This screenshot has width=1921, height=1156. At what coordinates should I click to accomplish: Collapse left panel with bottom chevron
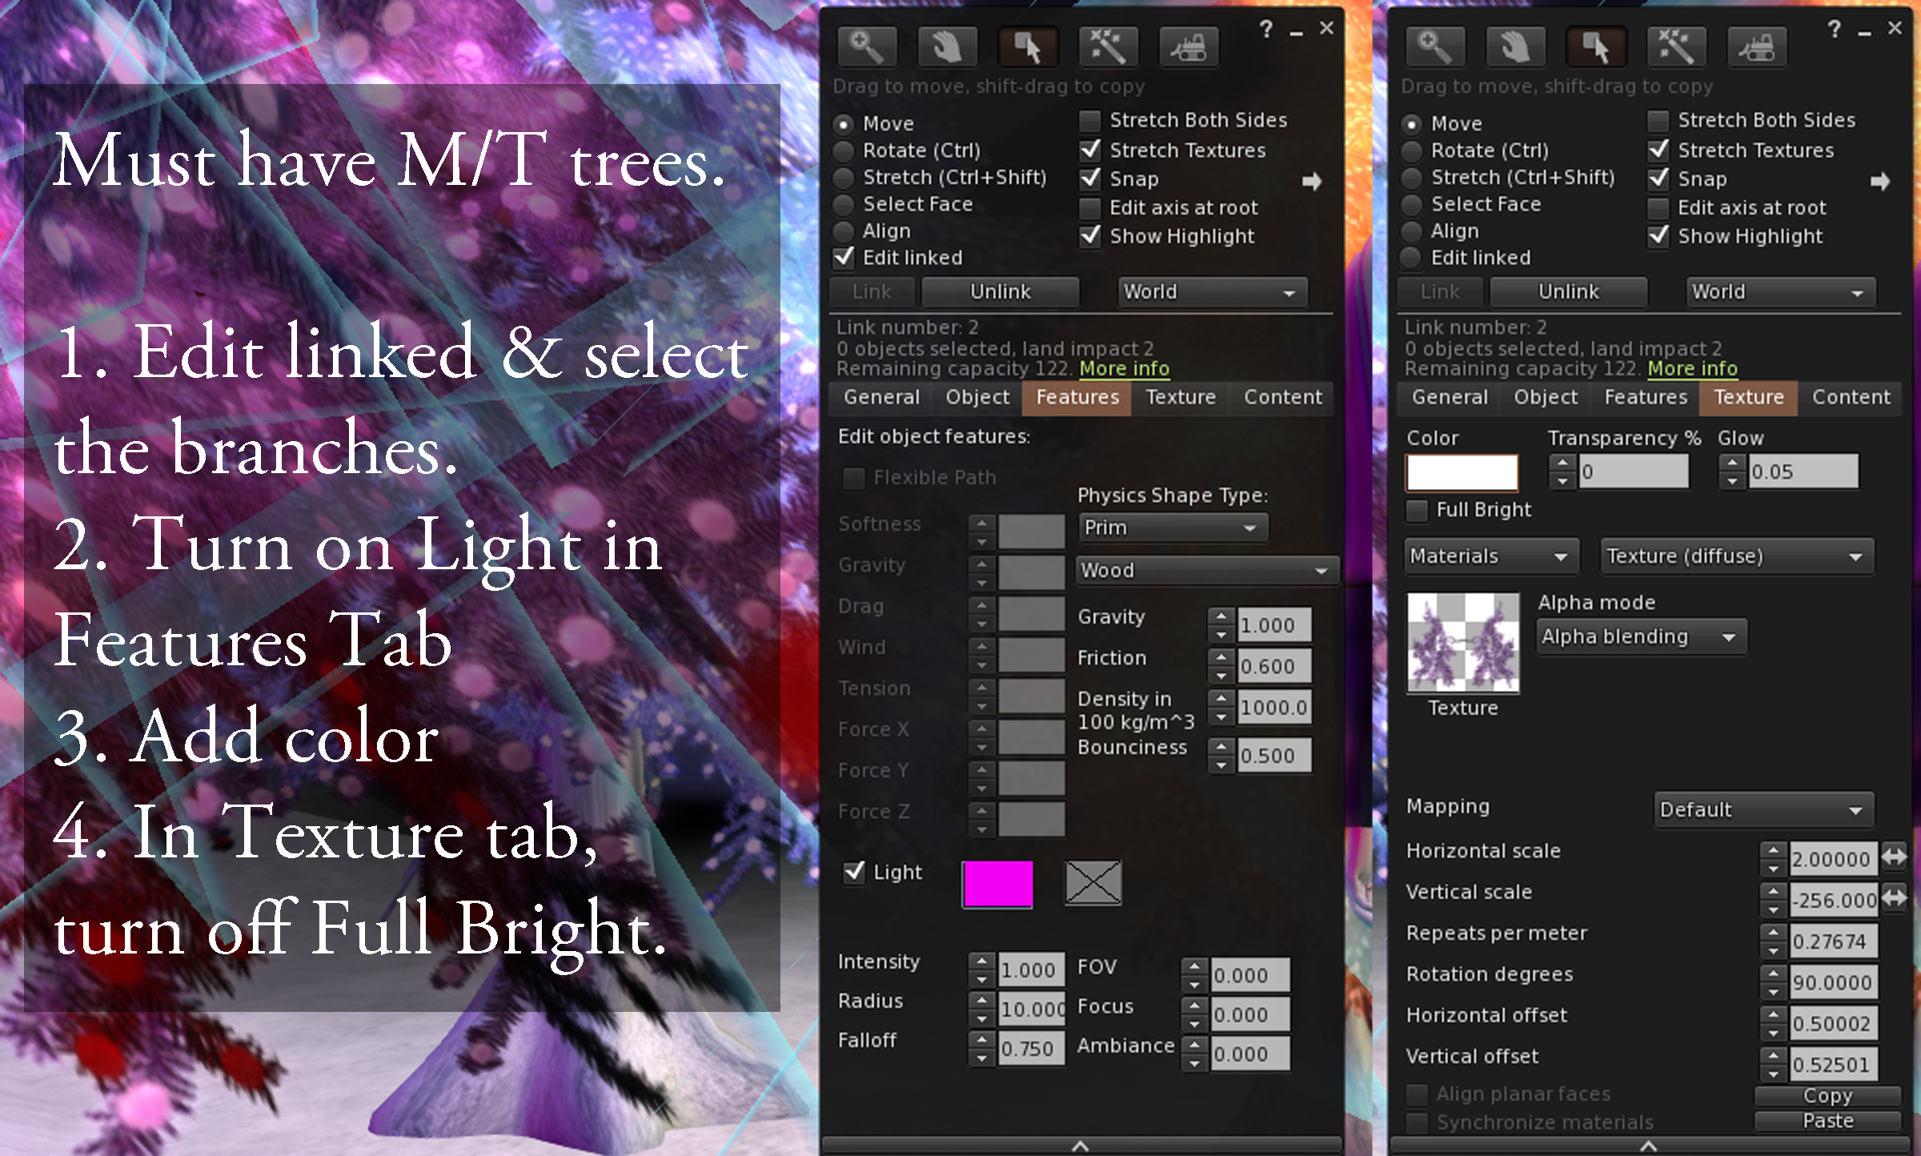click(x=1081, y=1146)
